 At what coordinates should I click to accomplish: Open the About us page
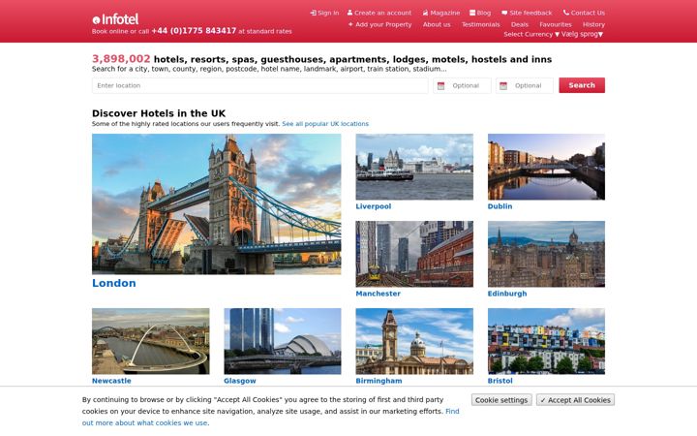point(437,24)
